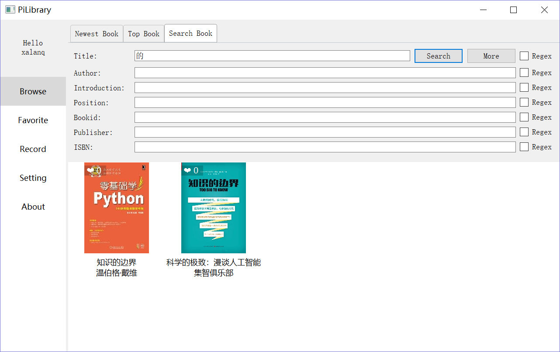Focus the Bookid input field
The width and height of the screenshot is (560, 352).
click(x=325, y=117)
